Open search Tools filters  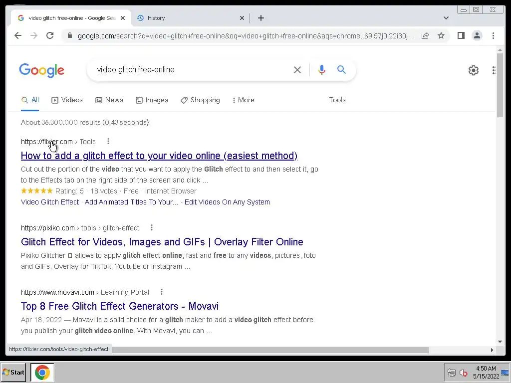(337, 100)
